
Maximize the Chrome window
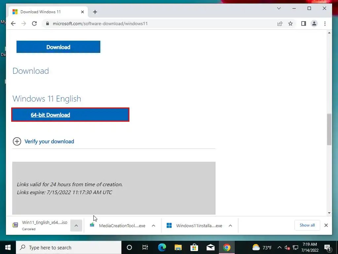click(309, 8)
